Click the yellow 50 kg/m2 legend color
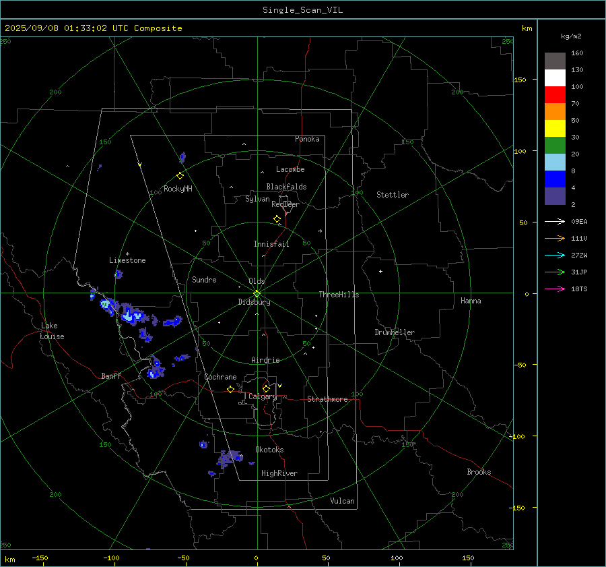 click(x=555, y=129)
